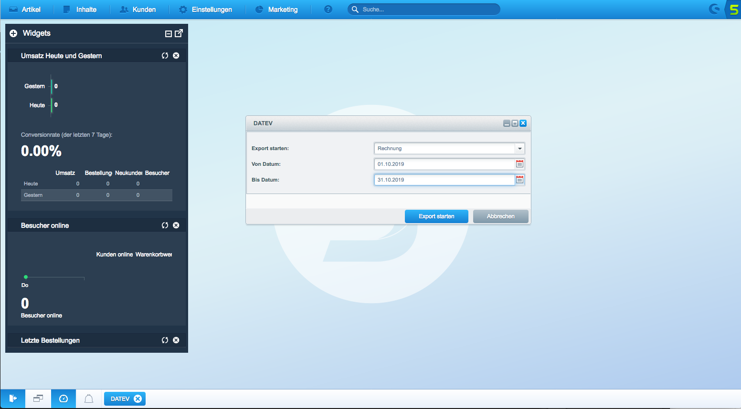Pop out the Widgets panel
The height and width of the screenshot is (409, 741).
pyautogui.click(x=179, y=33)
